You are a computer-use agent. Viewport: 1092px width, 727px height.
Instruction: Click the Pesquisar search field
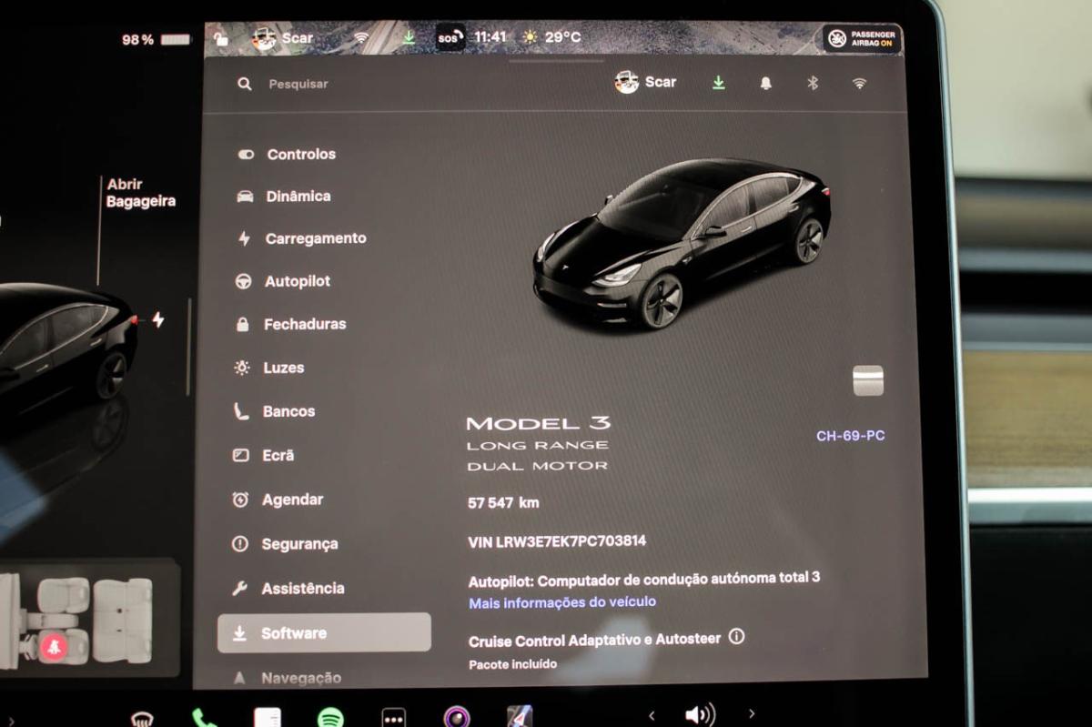pos(298,84)
